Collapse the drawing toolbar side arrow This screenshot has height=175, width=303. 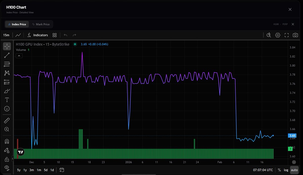[13, 159]
